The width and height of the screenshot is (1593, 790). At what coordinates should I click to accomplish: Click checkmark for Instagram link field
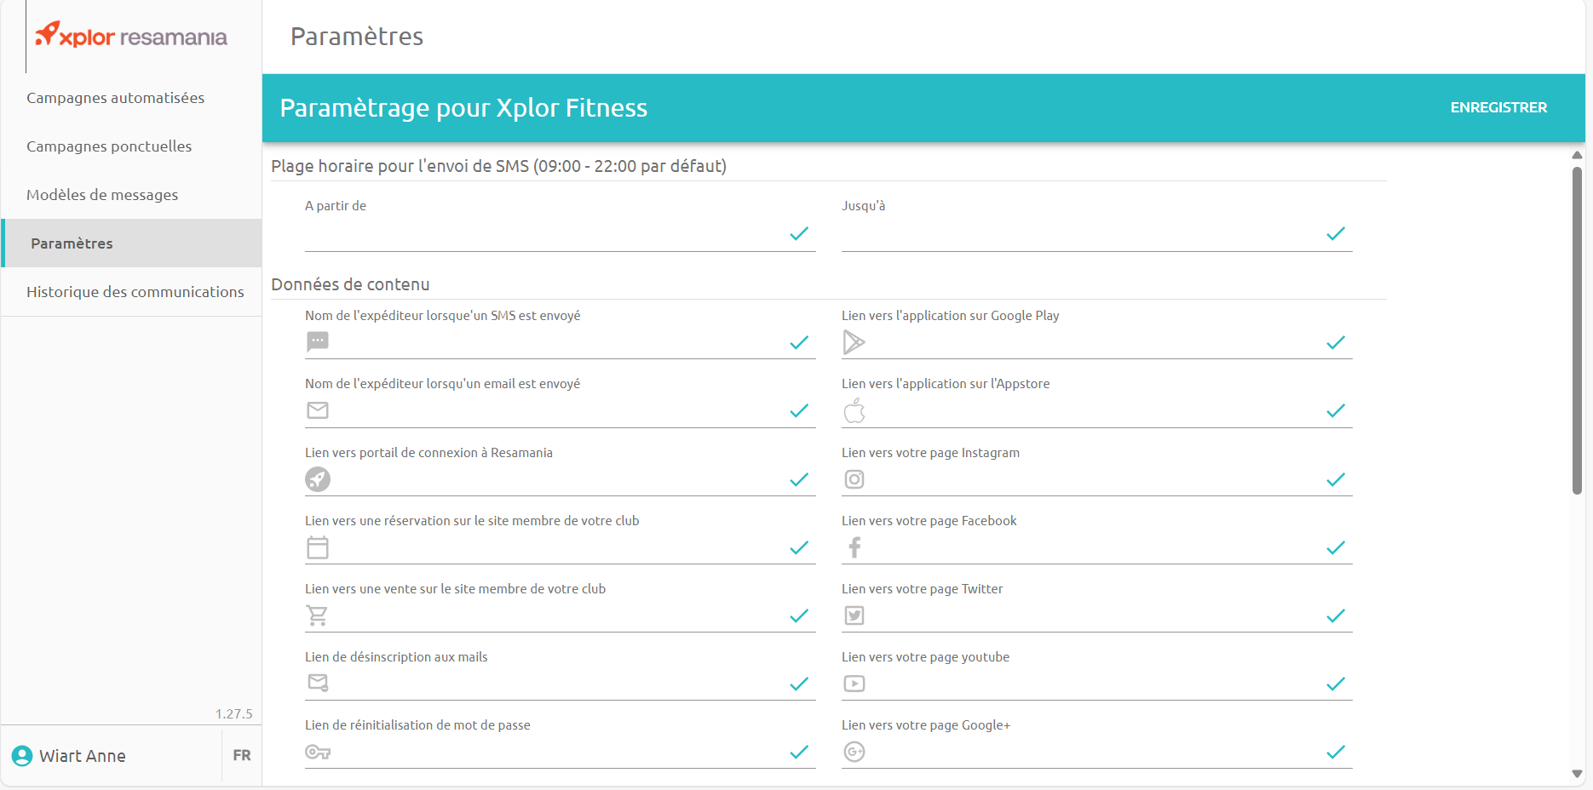click(x=1336, y=480)
